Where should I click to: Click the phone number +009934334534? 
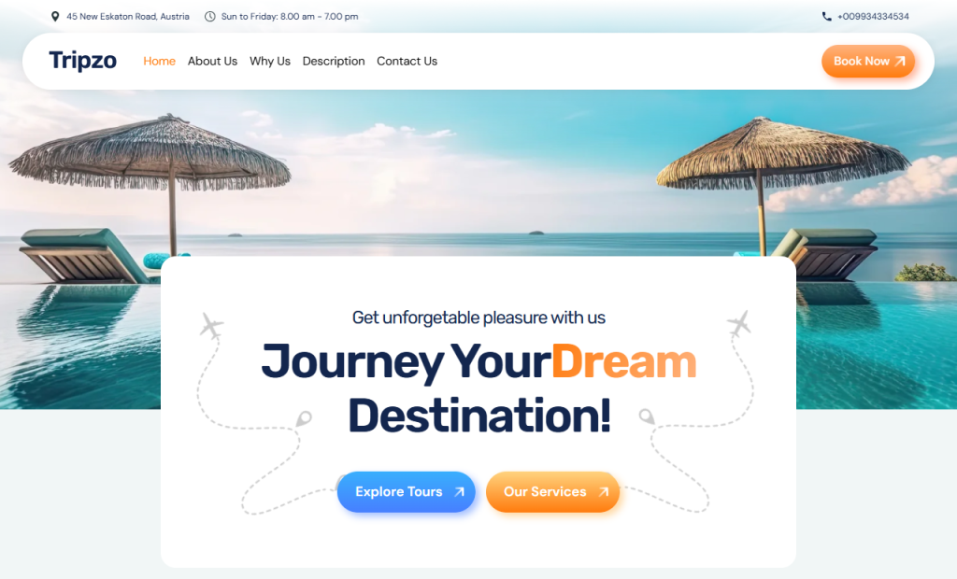point(873,17)
